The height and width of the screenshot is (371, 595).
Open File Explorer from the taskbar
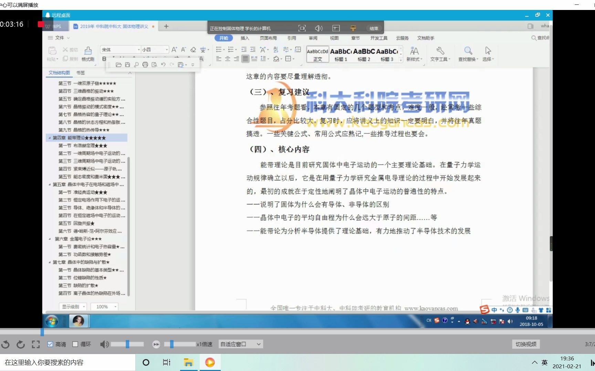[x=188, y=362]
